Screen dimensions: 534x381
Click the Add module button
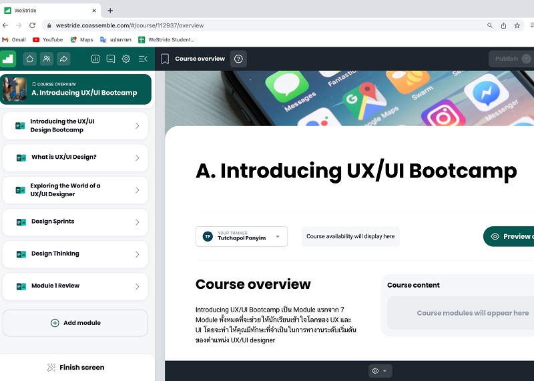click(x=75, y=323)
